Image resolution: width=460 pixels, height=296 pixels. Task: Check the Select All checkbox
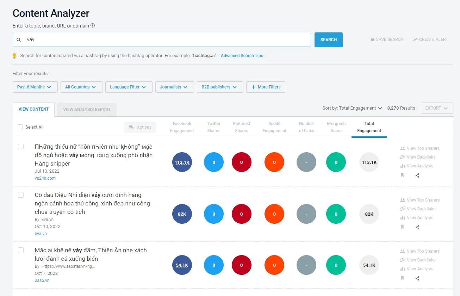pyautogui.click(x=20, y=127)
